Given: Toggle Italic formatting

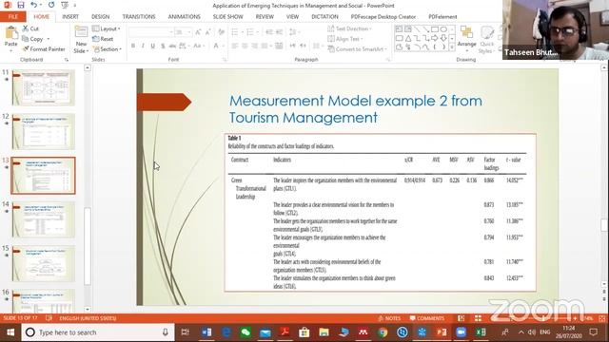Looking at the screenshot, I should point(143,46).
